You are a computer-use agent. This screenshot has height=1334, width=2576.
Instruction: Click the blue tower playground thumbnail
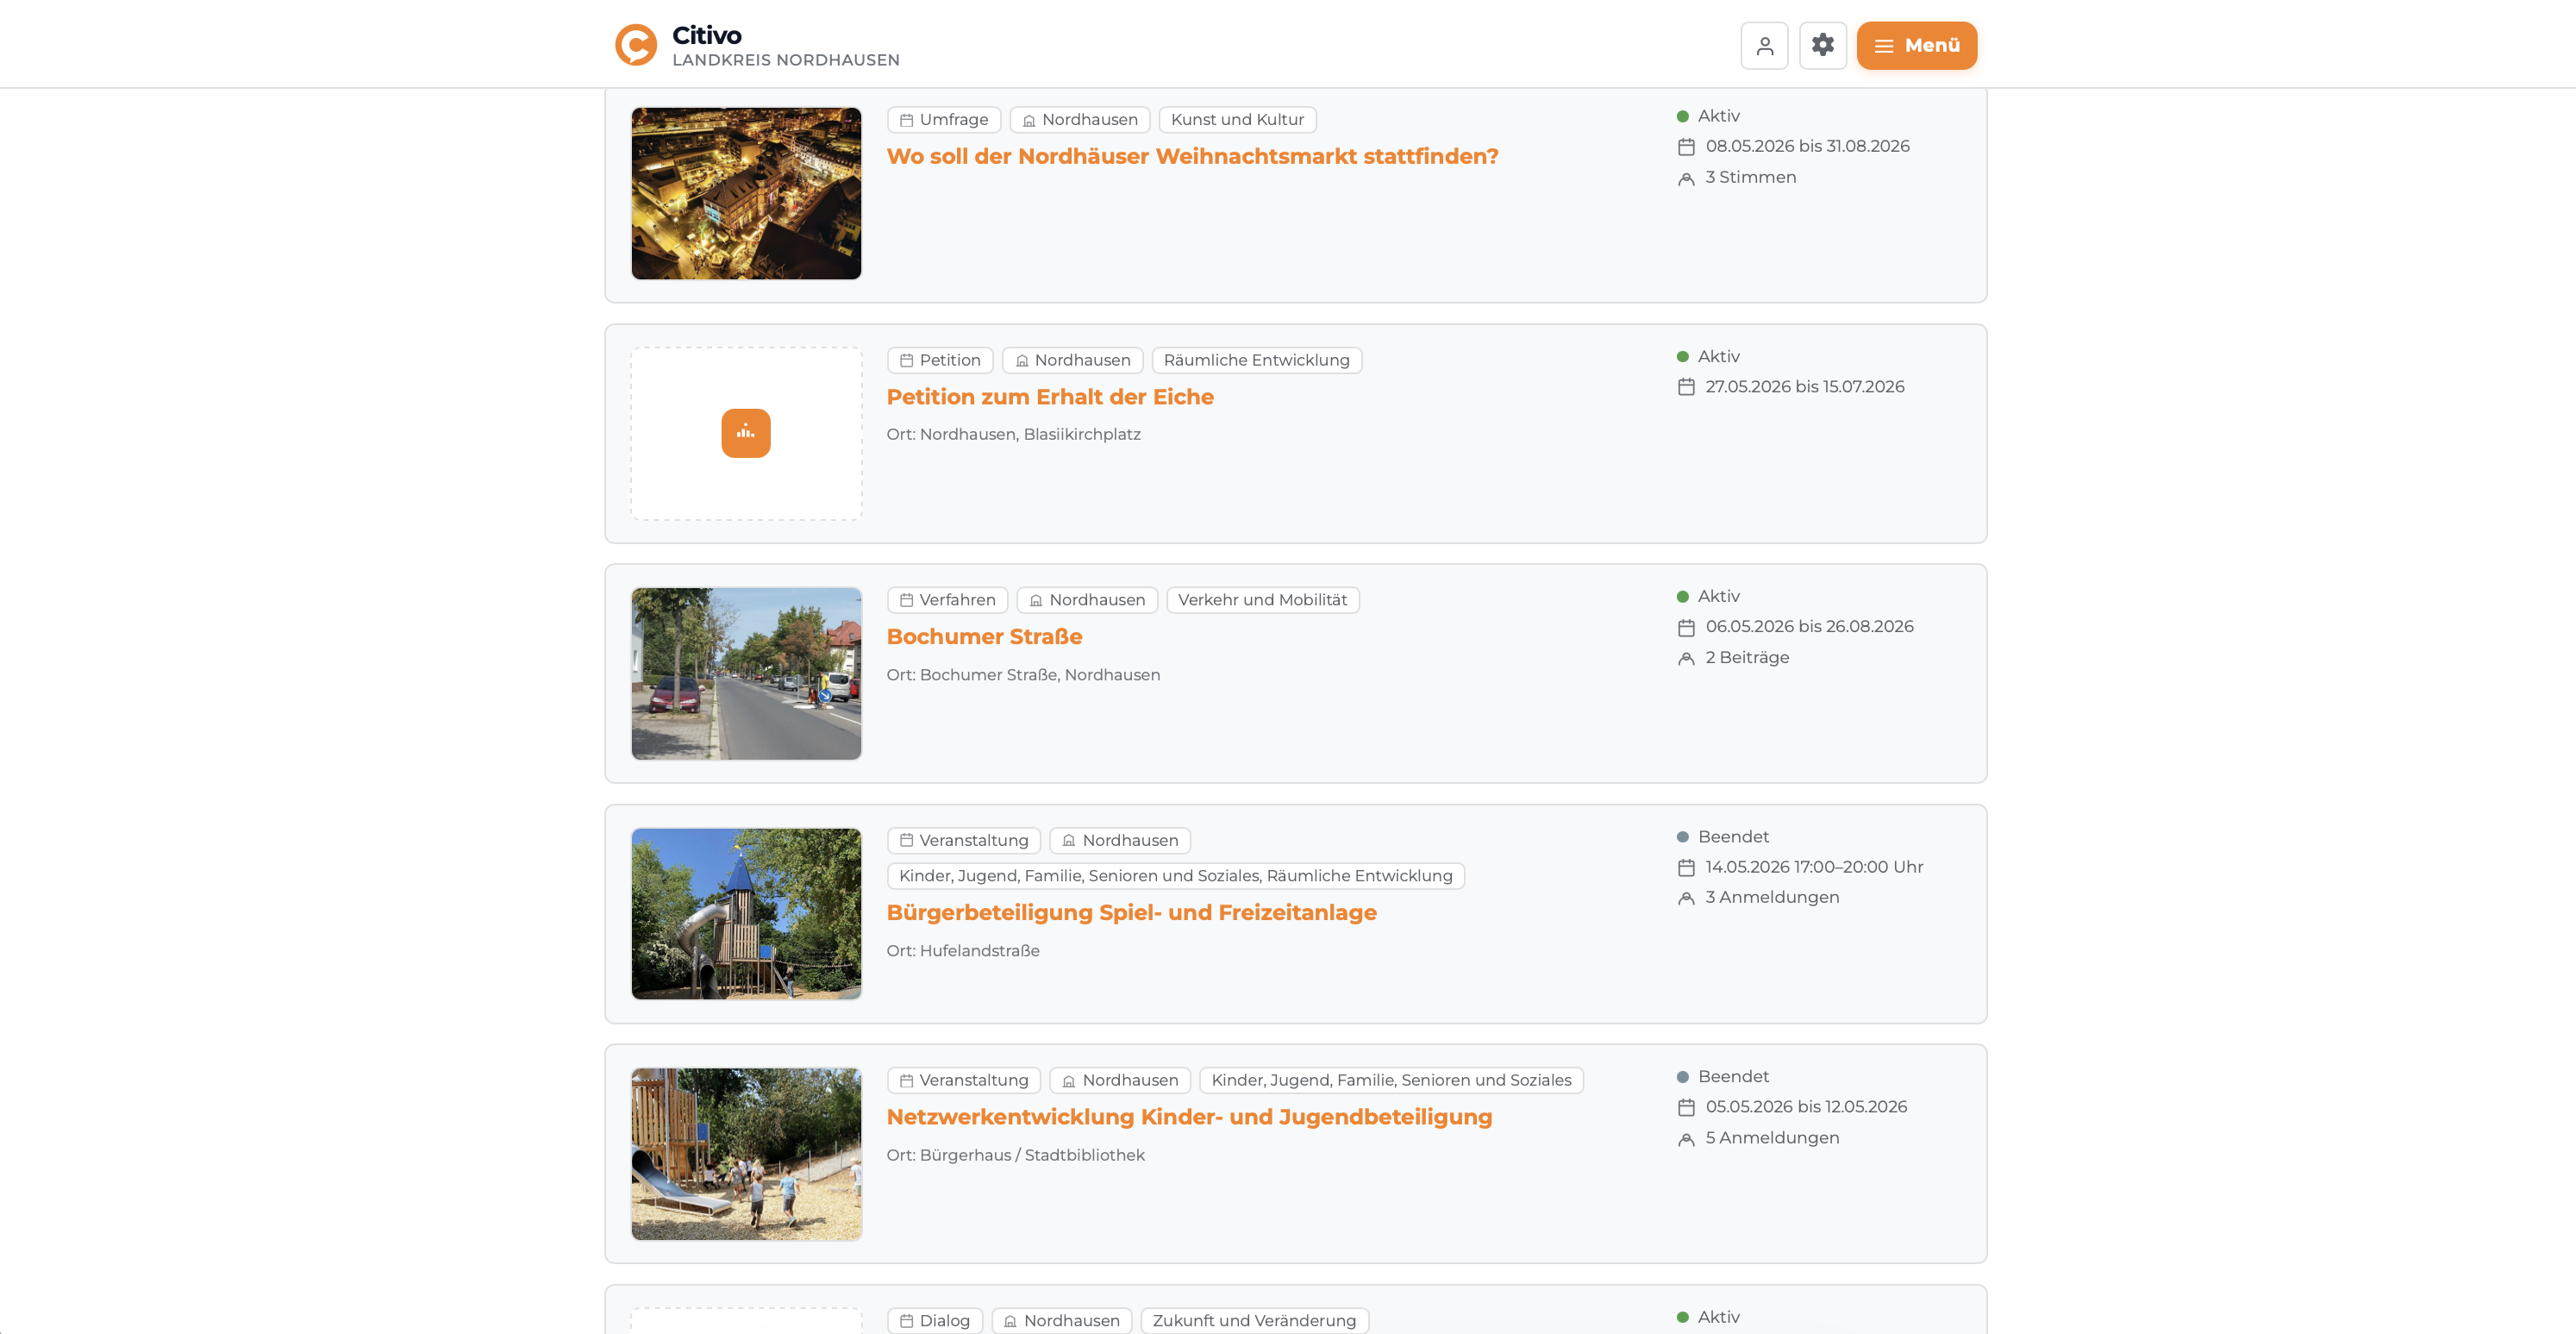pyautogui.click(x=746, y=913)
